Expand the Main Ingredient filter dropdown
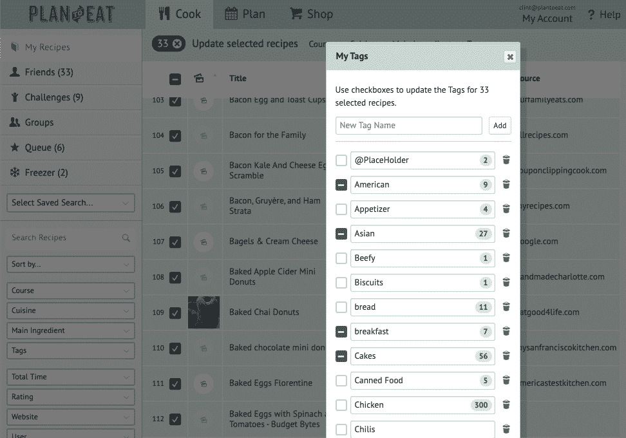This screenshot has width=626, height=438. tap(71, 330)
